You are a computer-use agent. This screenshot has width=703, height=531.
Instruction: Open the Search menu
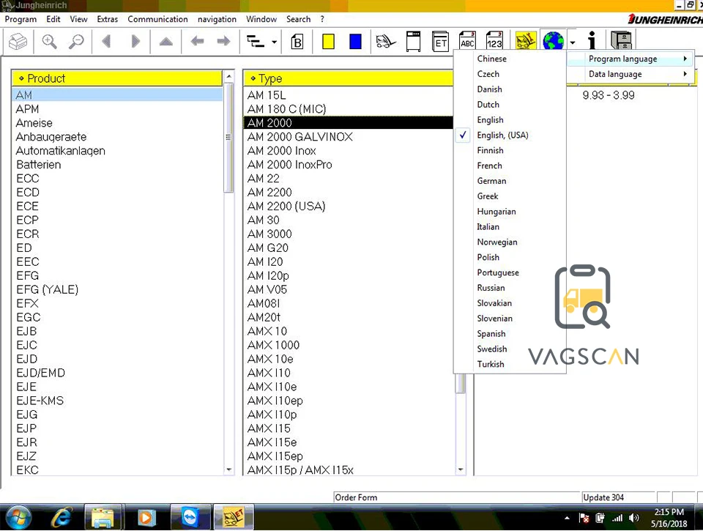tap(299, 19)
